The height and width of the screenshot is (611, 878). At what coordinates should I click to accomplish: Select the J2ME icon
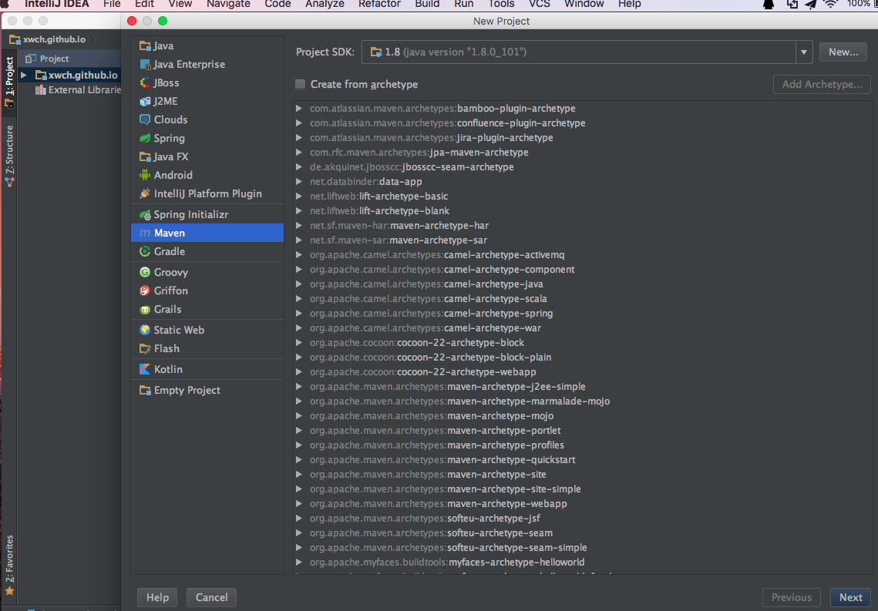[145, 101]
